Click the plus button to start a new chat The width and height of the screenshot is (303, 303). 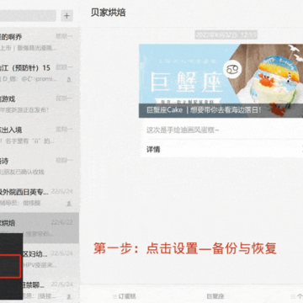coord(66,16)
